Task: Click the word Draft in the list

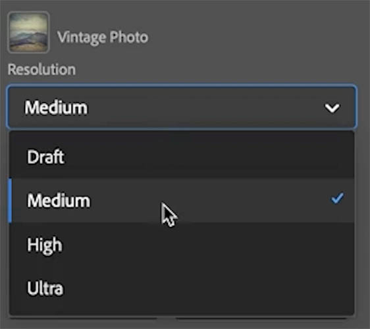Action: pos(45,157)
